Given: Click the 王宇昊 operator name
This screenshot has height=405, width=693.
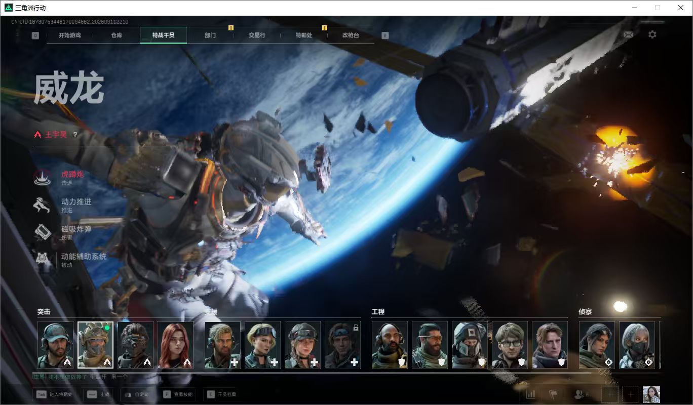Looking at the screenshot, I should pos(56,135).
